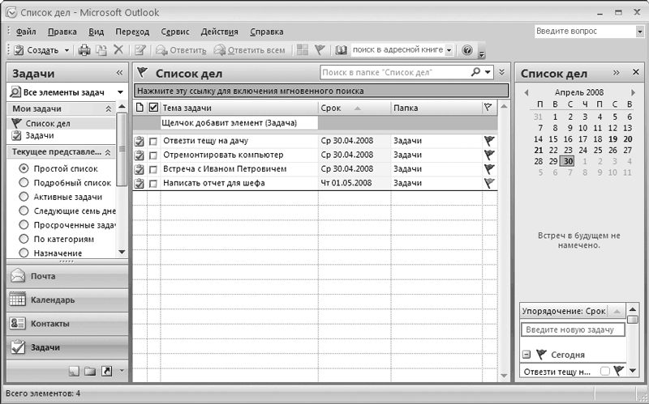Collapse the 'Мои задачи' section
Viewport: 649px width, 404px height.
pos(109,108)
